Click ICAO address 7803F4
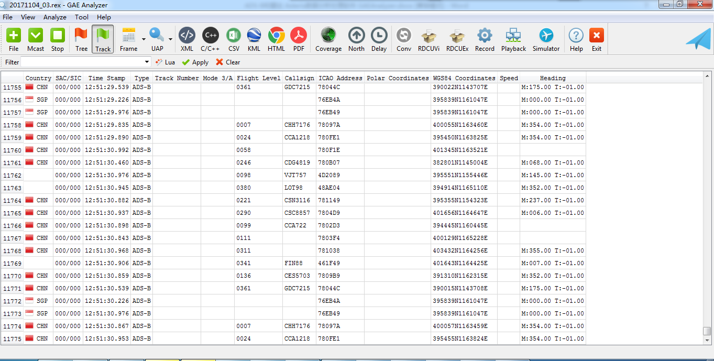Screen dimensions: 714x361 tap(340, 238)
